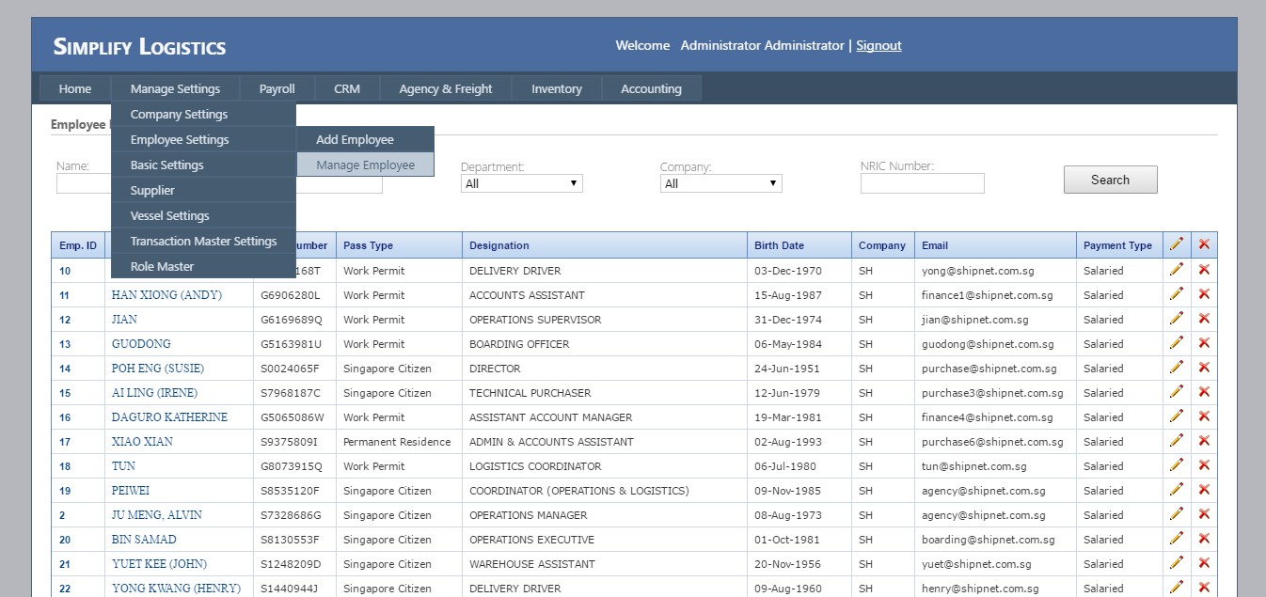Delete the PEIWEI employee entry
The width and height of the screenshot is (1266, 597).
point(1204,490)
